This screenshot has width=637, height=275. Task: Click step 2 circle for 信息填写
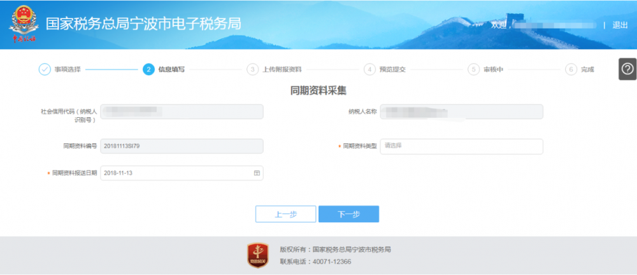[x=148, y=69]
